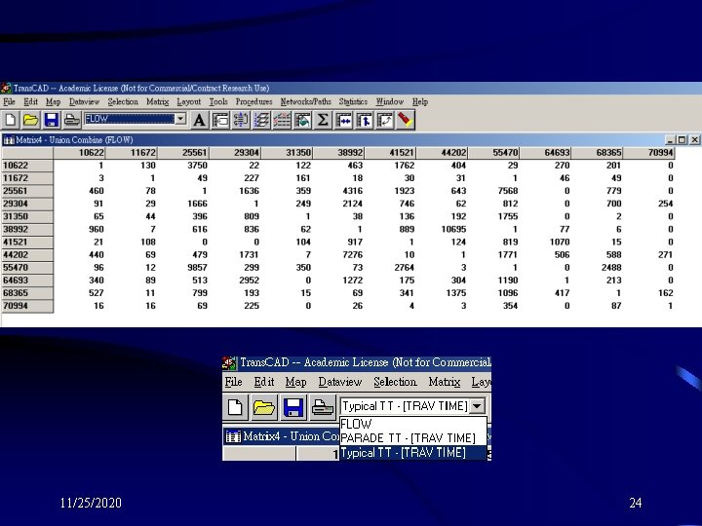Screen dimensions: 702x526
Task: Click the Sigma sum toolbar icon
Action: (323, 120)
